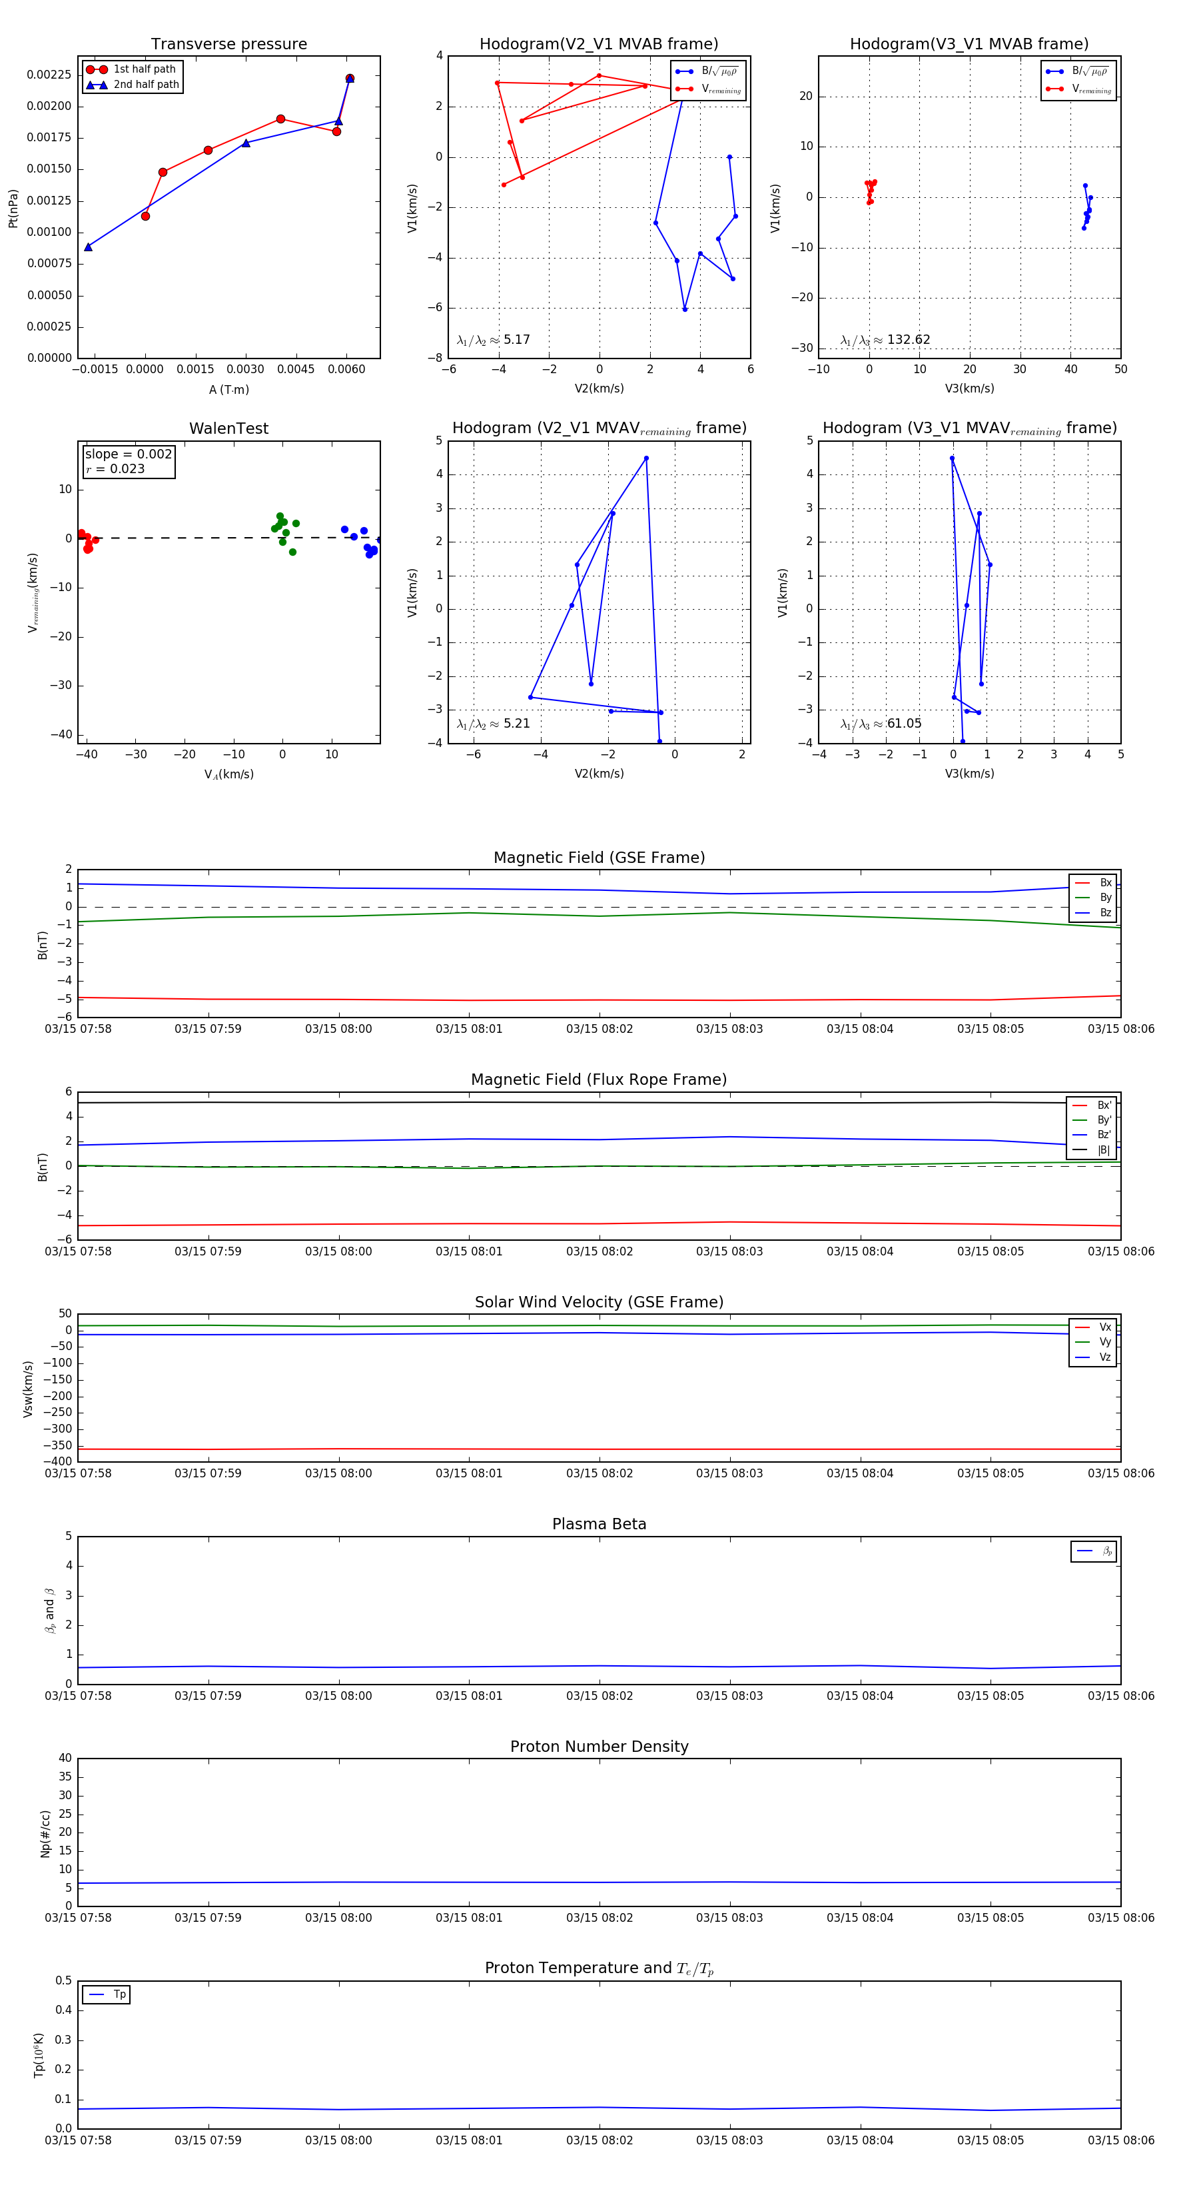Click the eigenvalue ratio text '132.62'
Screen dimensions: 1199x2199
(909, 340)
